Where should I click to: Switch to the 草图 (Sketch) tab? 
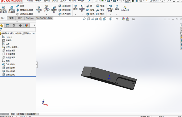click(11, 18)
